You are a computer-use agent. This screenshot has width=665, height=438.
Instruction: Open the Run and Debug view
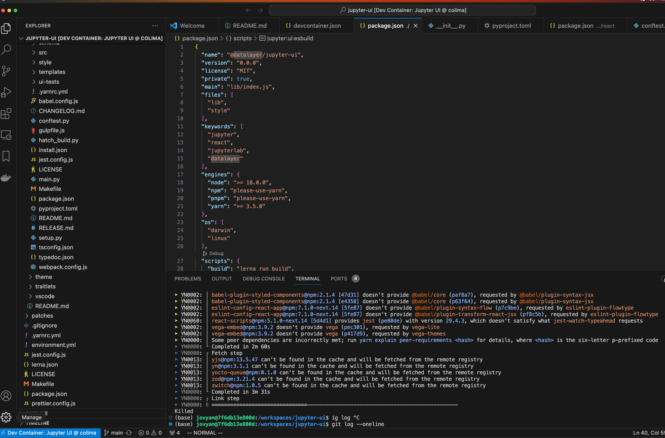click(6, 92)
